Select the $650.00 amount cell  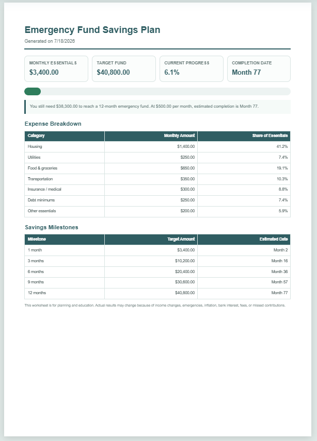(151, 168)
